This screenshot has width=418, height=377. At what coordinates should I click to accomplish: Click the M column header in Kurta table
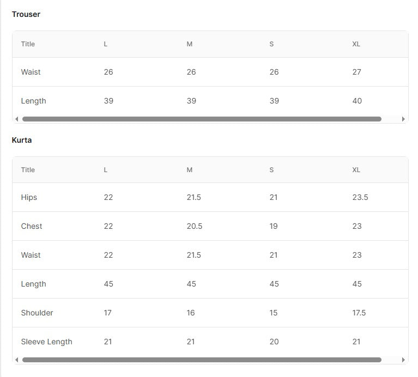190,170
